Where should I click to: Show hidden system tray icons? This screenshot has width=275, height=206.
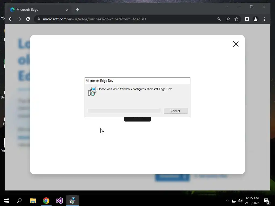227,201
